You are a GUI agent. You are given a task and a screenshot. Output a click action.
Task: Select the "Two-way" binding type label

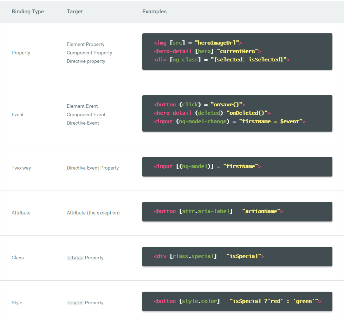pyautogui.click(x=21, y=168)
